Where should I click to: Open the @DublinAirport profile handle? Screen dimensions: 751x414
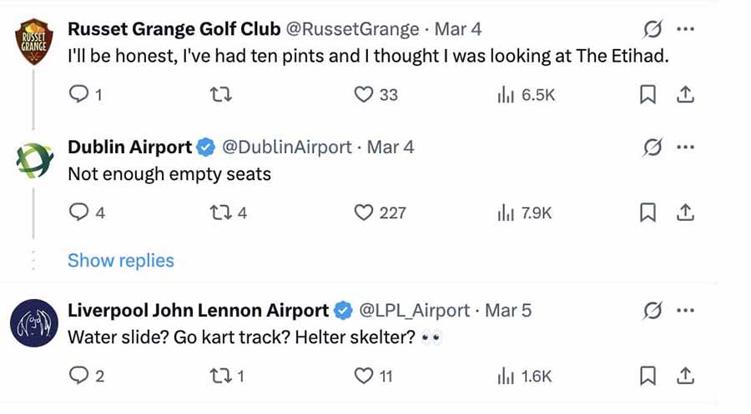286,147
